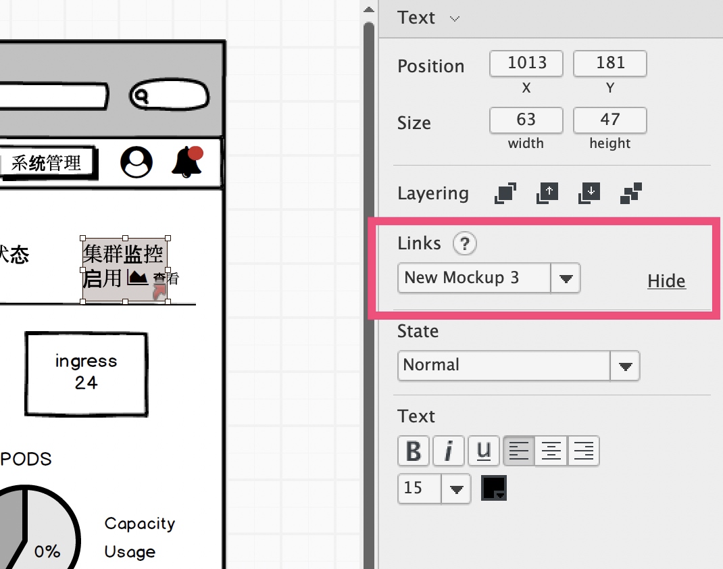Click the Hide link in Links section
Image resolution: width=723 pixels, height=569 pixels.
[667, 281]
